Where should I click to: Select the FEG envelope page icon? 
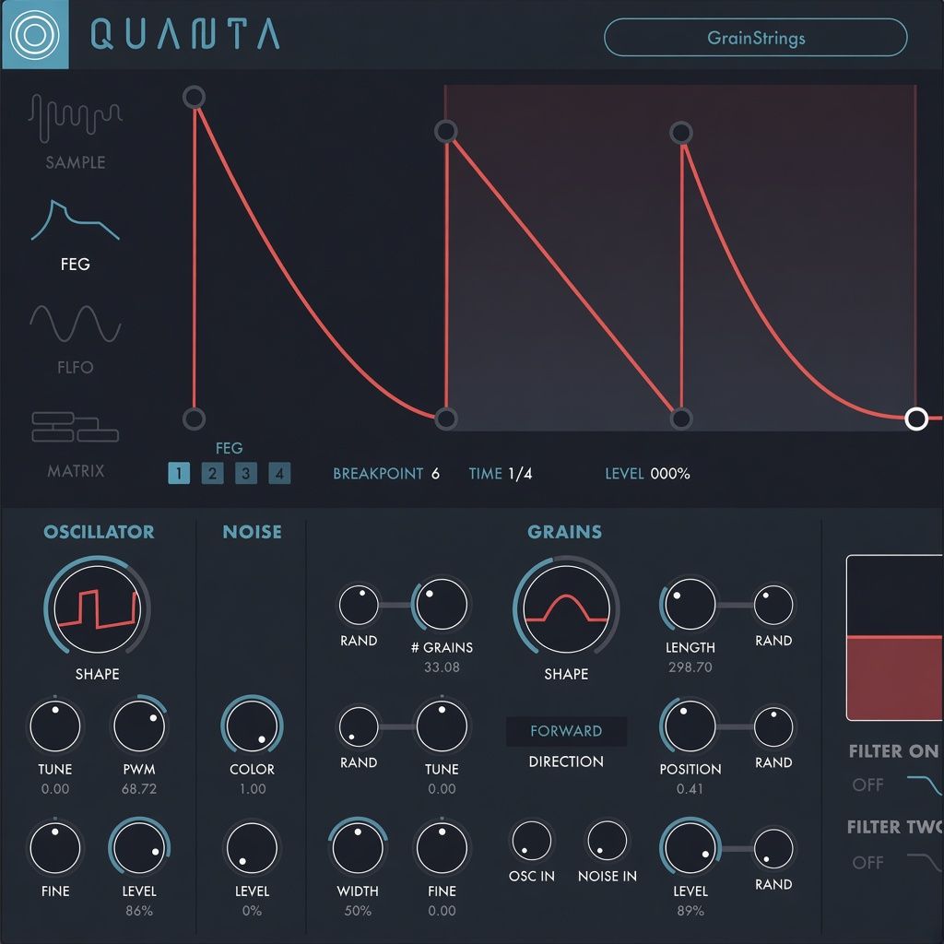[76, 221]
